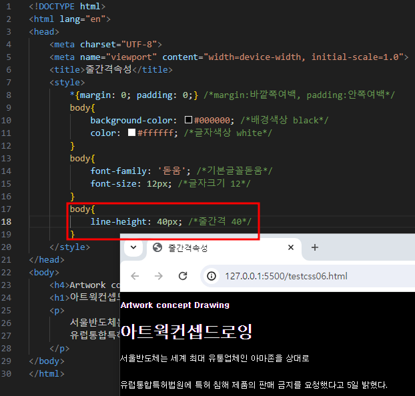Click the /*글자크기 12*/ comment

pyautogui.click(x=214, y=183)
